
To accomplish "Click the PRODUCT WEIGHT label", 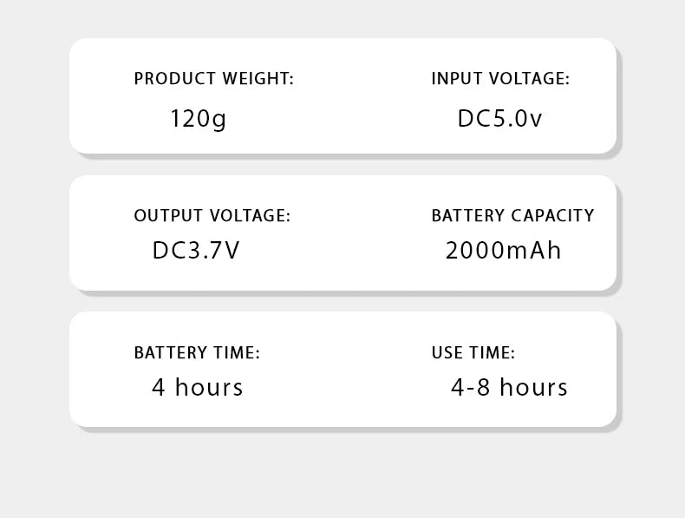I will (214, 79).
